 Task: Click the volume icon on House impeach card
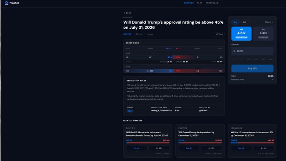tap(156, 154)
